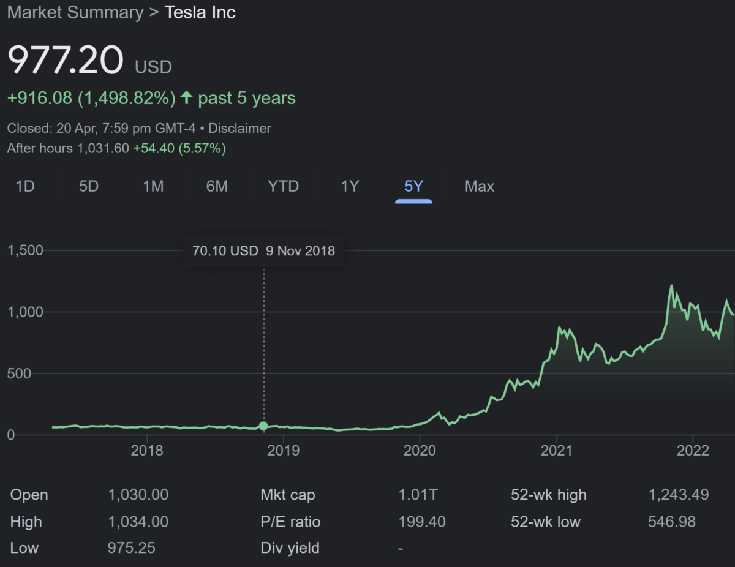The width and height of the screenshot is (735, 567).
Task: Open the 6M chart view
Action: point(217,186)
